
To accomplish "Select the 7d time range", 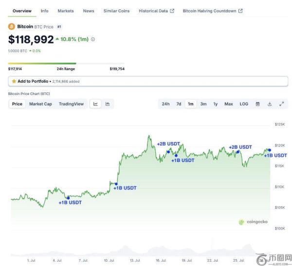I will coord(179,104).
